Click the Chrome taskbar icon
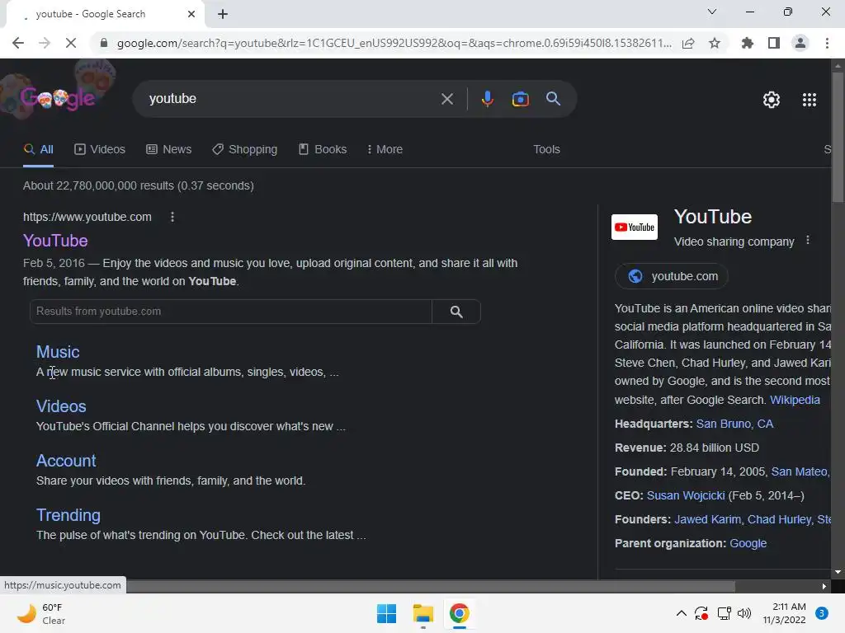The height and width of the screenshot is (633, 845). tap(459, 613)
